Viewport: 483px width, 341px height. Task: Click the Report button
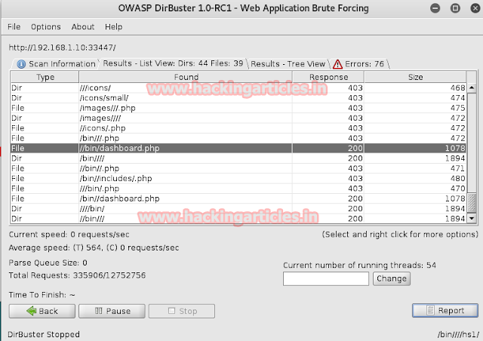(445, 311)
